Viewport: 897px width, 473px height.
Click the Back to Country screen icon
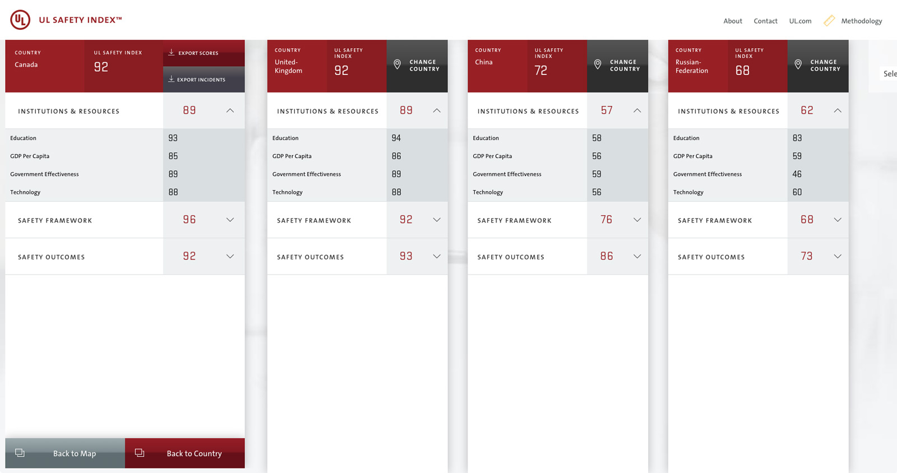pos(140,453)
